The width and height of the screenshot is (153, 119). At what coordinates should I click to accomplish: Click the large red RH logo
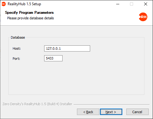(143, 17)
